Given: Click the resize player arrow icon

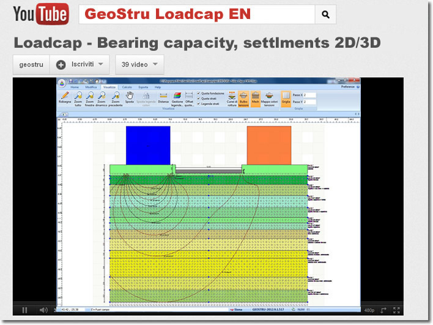Looking at the screenshot, I should (x=383, y=310).
